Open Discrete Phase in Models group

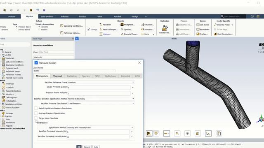[x=129, y=34]
